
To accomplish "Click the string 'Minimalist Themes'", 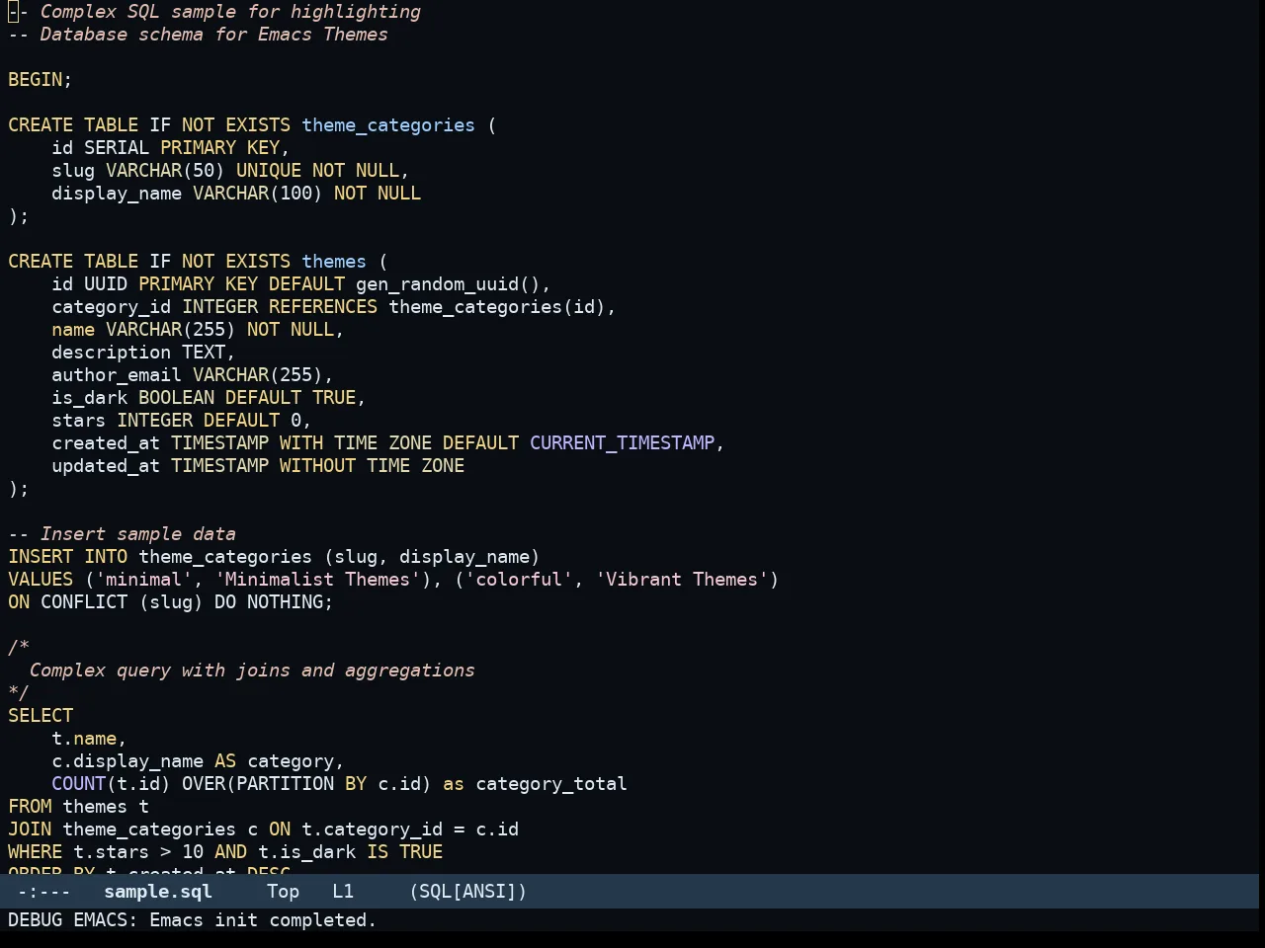I will (x=317, y=580).
